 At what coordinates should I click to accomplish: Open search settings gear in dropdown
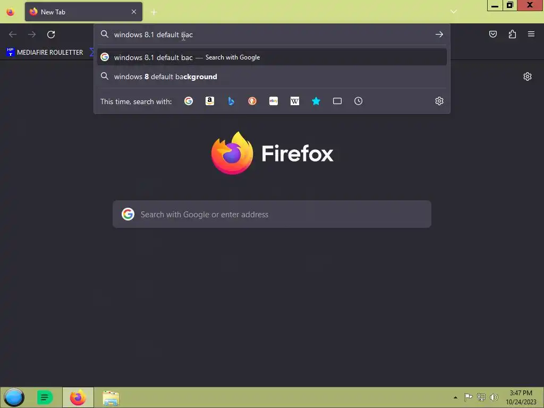coord(439,101)
